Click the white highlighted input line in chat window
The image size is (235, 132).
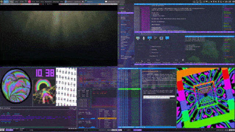click(159, 97)
